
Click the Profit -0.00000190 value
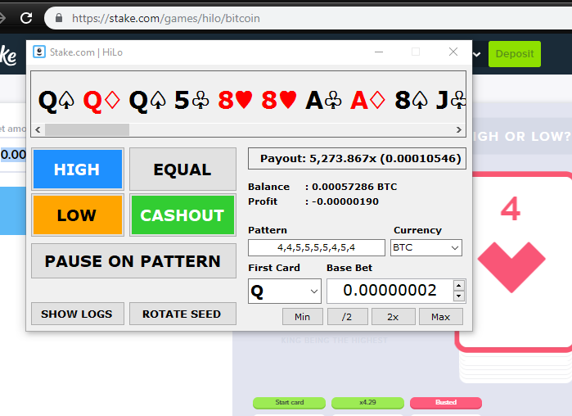[345, 201]
